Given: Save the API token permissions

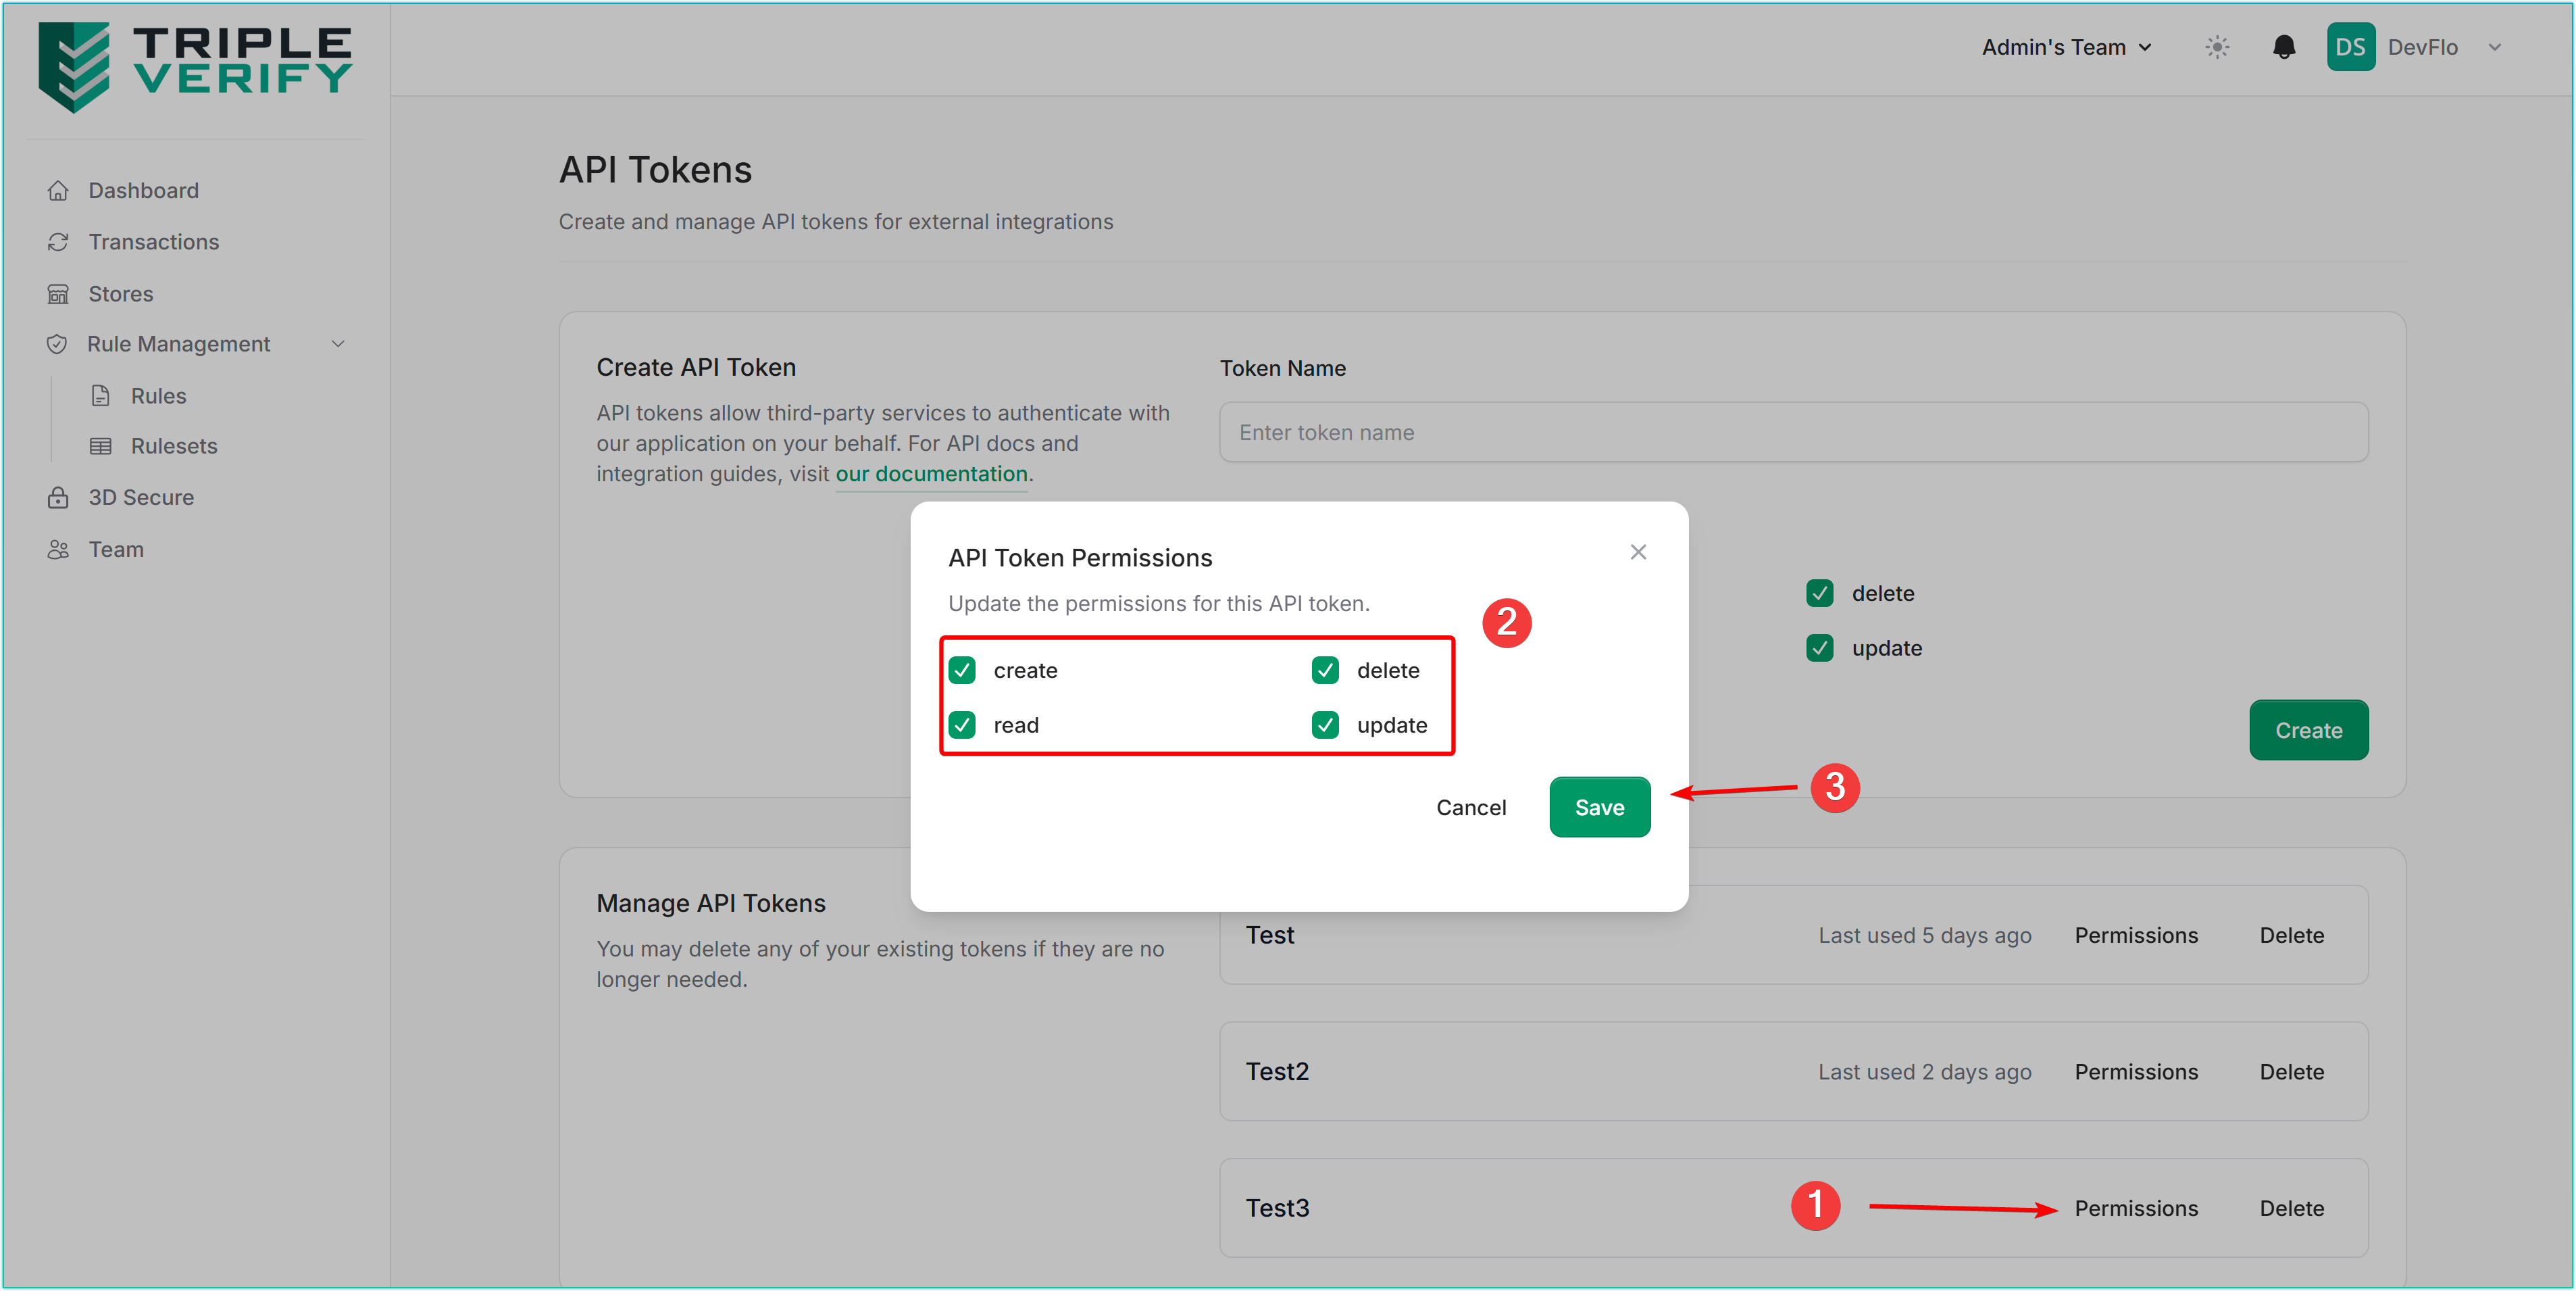Looking at the screenshot, I should point(1599,808).
